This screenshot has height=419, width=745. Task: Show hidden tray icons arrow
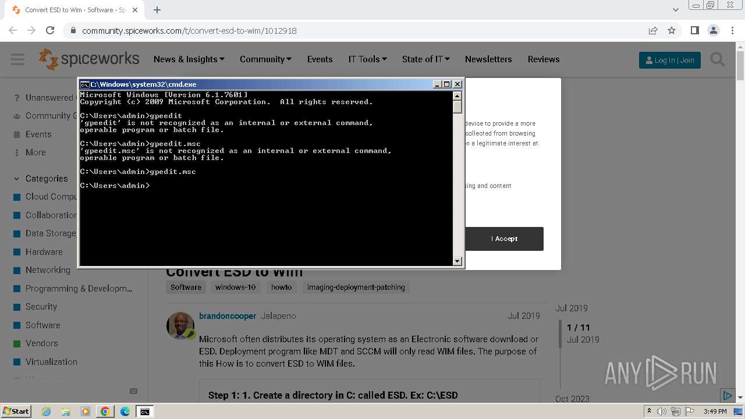coord(649,411)
